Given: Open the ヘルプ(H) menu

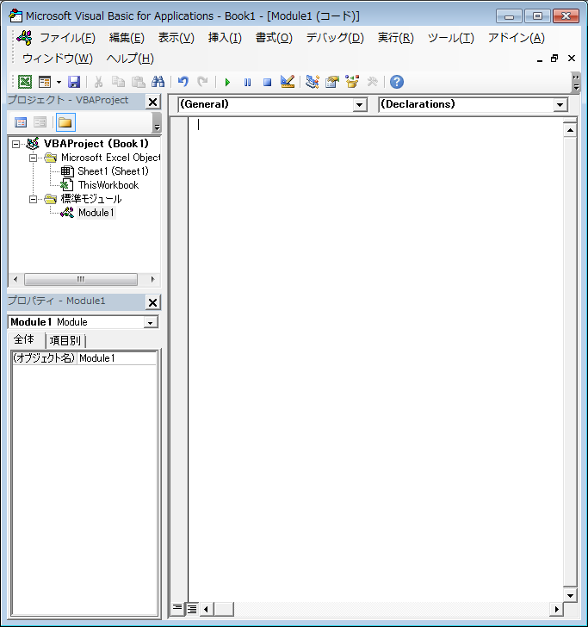Looking at the screenshot, I should tap(130, 59).
